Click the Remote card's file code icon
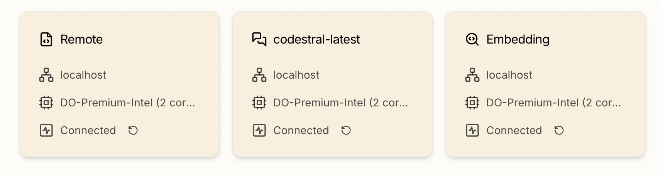This screenshot has height=175, width=663. (x=46, y=39)
